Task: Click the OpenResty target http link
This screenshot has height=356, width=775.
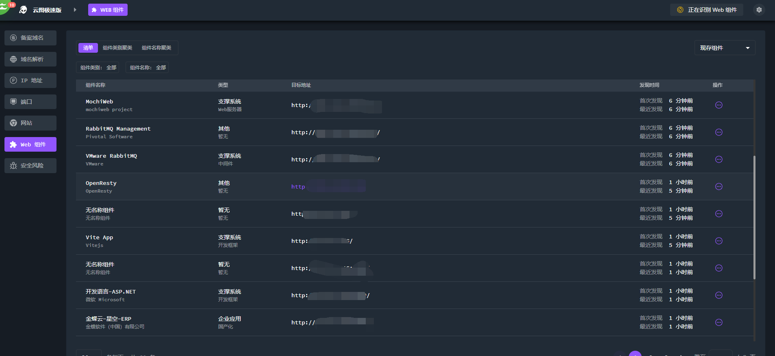Action: (298, 187)
